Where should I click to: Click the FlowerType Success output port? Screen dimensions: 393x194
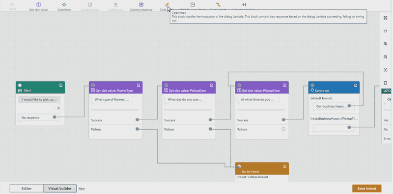(x=137, y=120)
